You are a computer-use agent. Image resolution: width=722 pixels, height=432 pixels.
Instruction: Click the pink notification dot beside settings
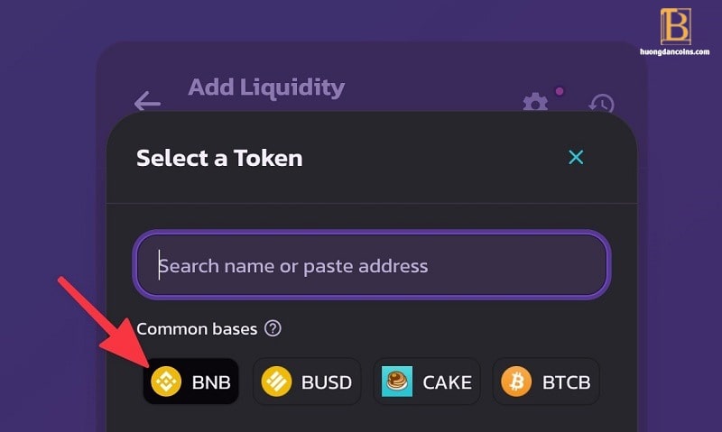tap(560, 91)
